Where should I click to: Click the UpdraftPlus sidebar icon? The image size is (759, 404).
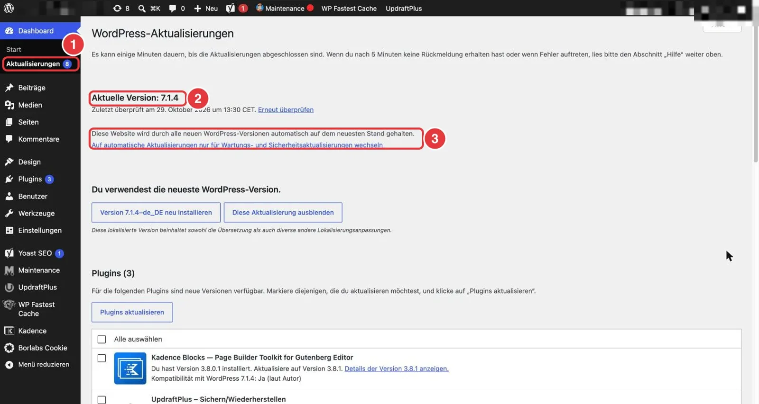point(9,287)
